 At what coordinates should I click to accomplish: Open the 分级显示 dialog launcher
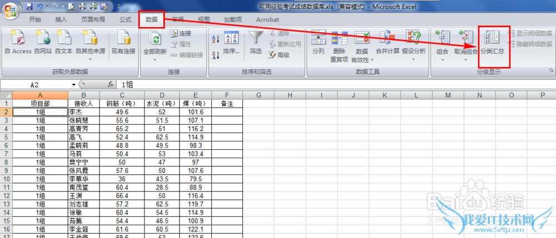click(551, 71)
